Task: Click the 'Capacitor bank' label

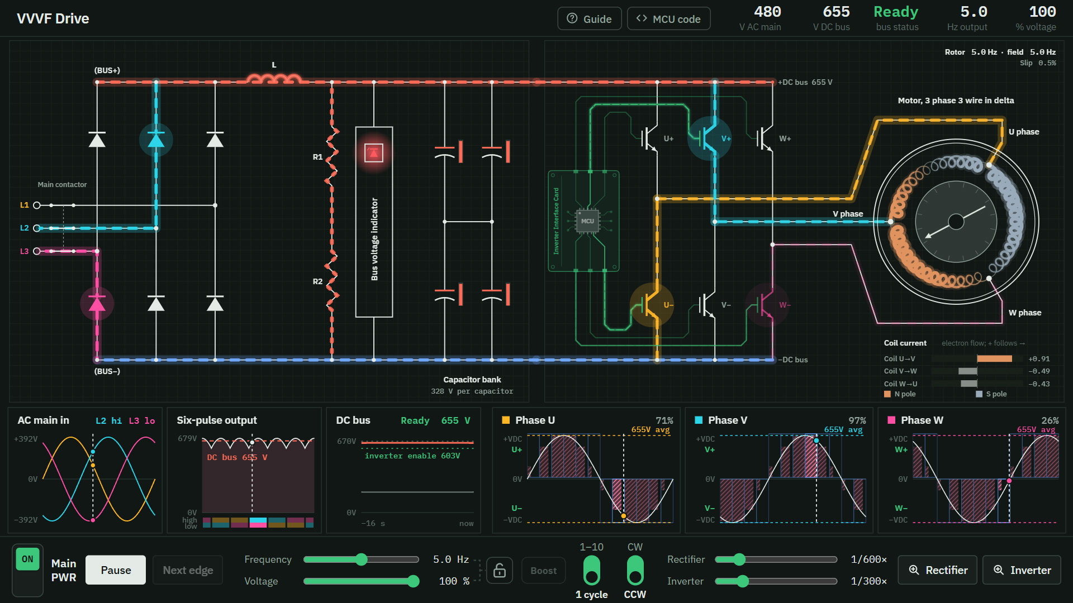Action: 472,380
